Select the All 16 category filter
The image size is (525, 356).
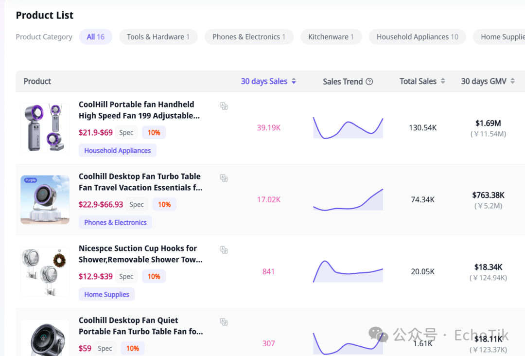click(95, 37)
